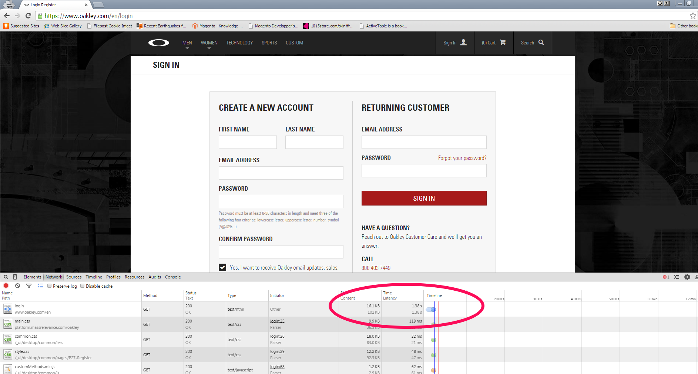
Task: Click Last Name input field
Action: [314, 142]
